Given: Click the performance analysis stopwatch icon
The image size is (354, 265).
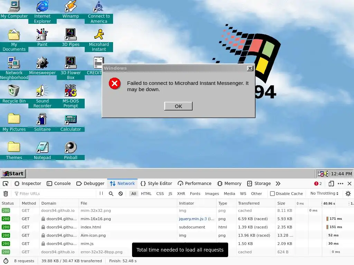Looking at the screenshot, I should (x=6, y=261).
